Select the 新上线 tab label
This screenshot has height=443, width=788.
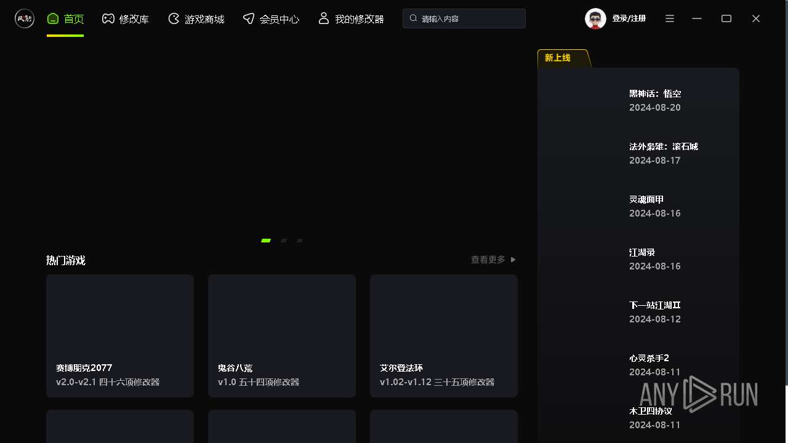[x=558, y=58]
